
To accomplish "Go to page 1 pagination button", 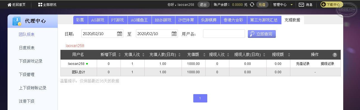I will (200, 98).
